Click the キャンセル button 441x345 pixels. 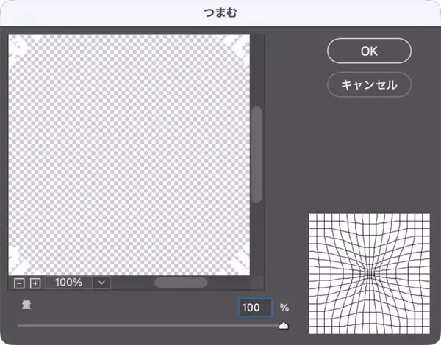point(369,84)
